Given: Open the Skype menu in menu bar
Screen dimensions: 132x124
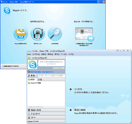Looking at the screenshot, I should pos(29,54).
